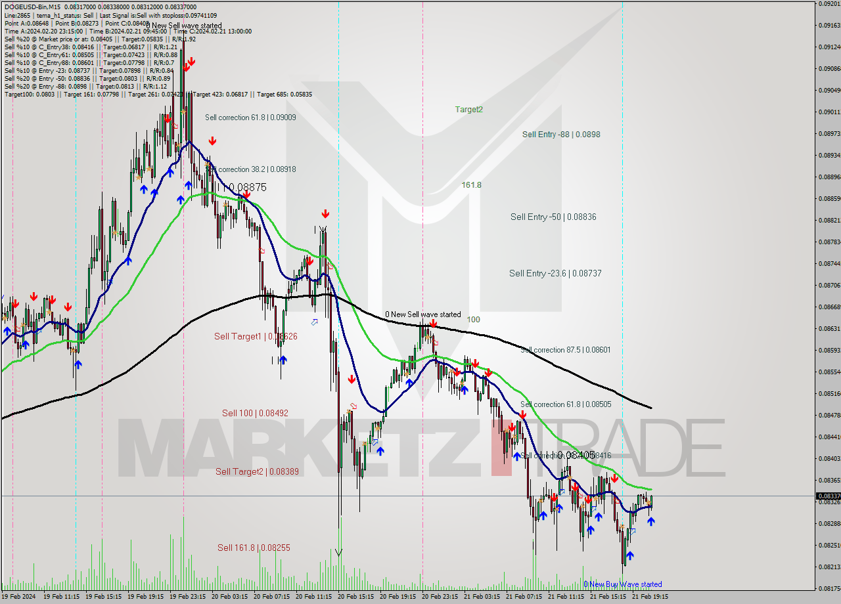Click the 0.09201 price axis value
The image size is (841, 604).
point(829,4)
